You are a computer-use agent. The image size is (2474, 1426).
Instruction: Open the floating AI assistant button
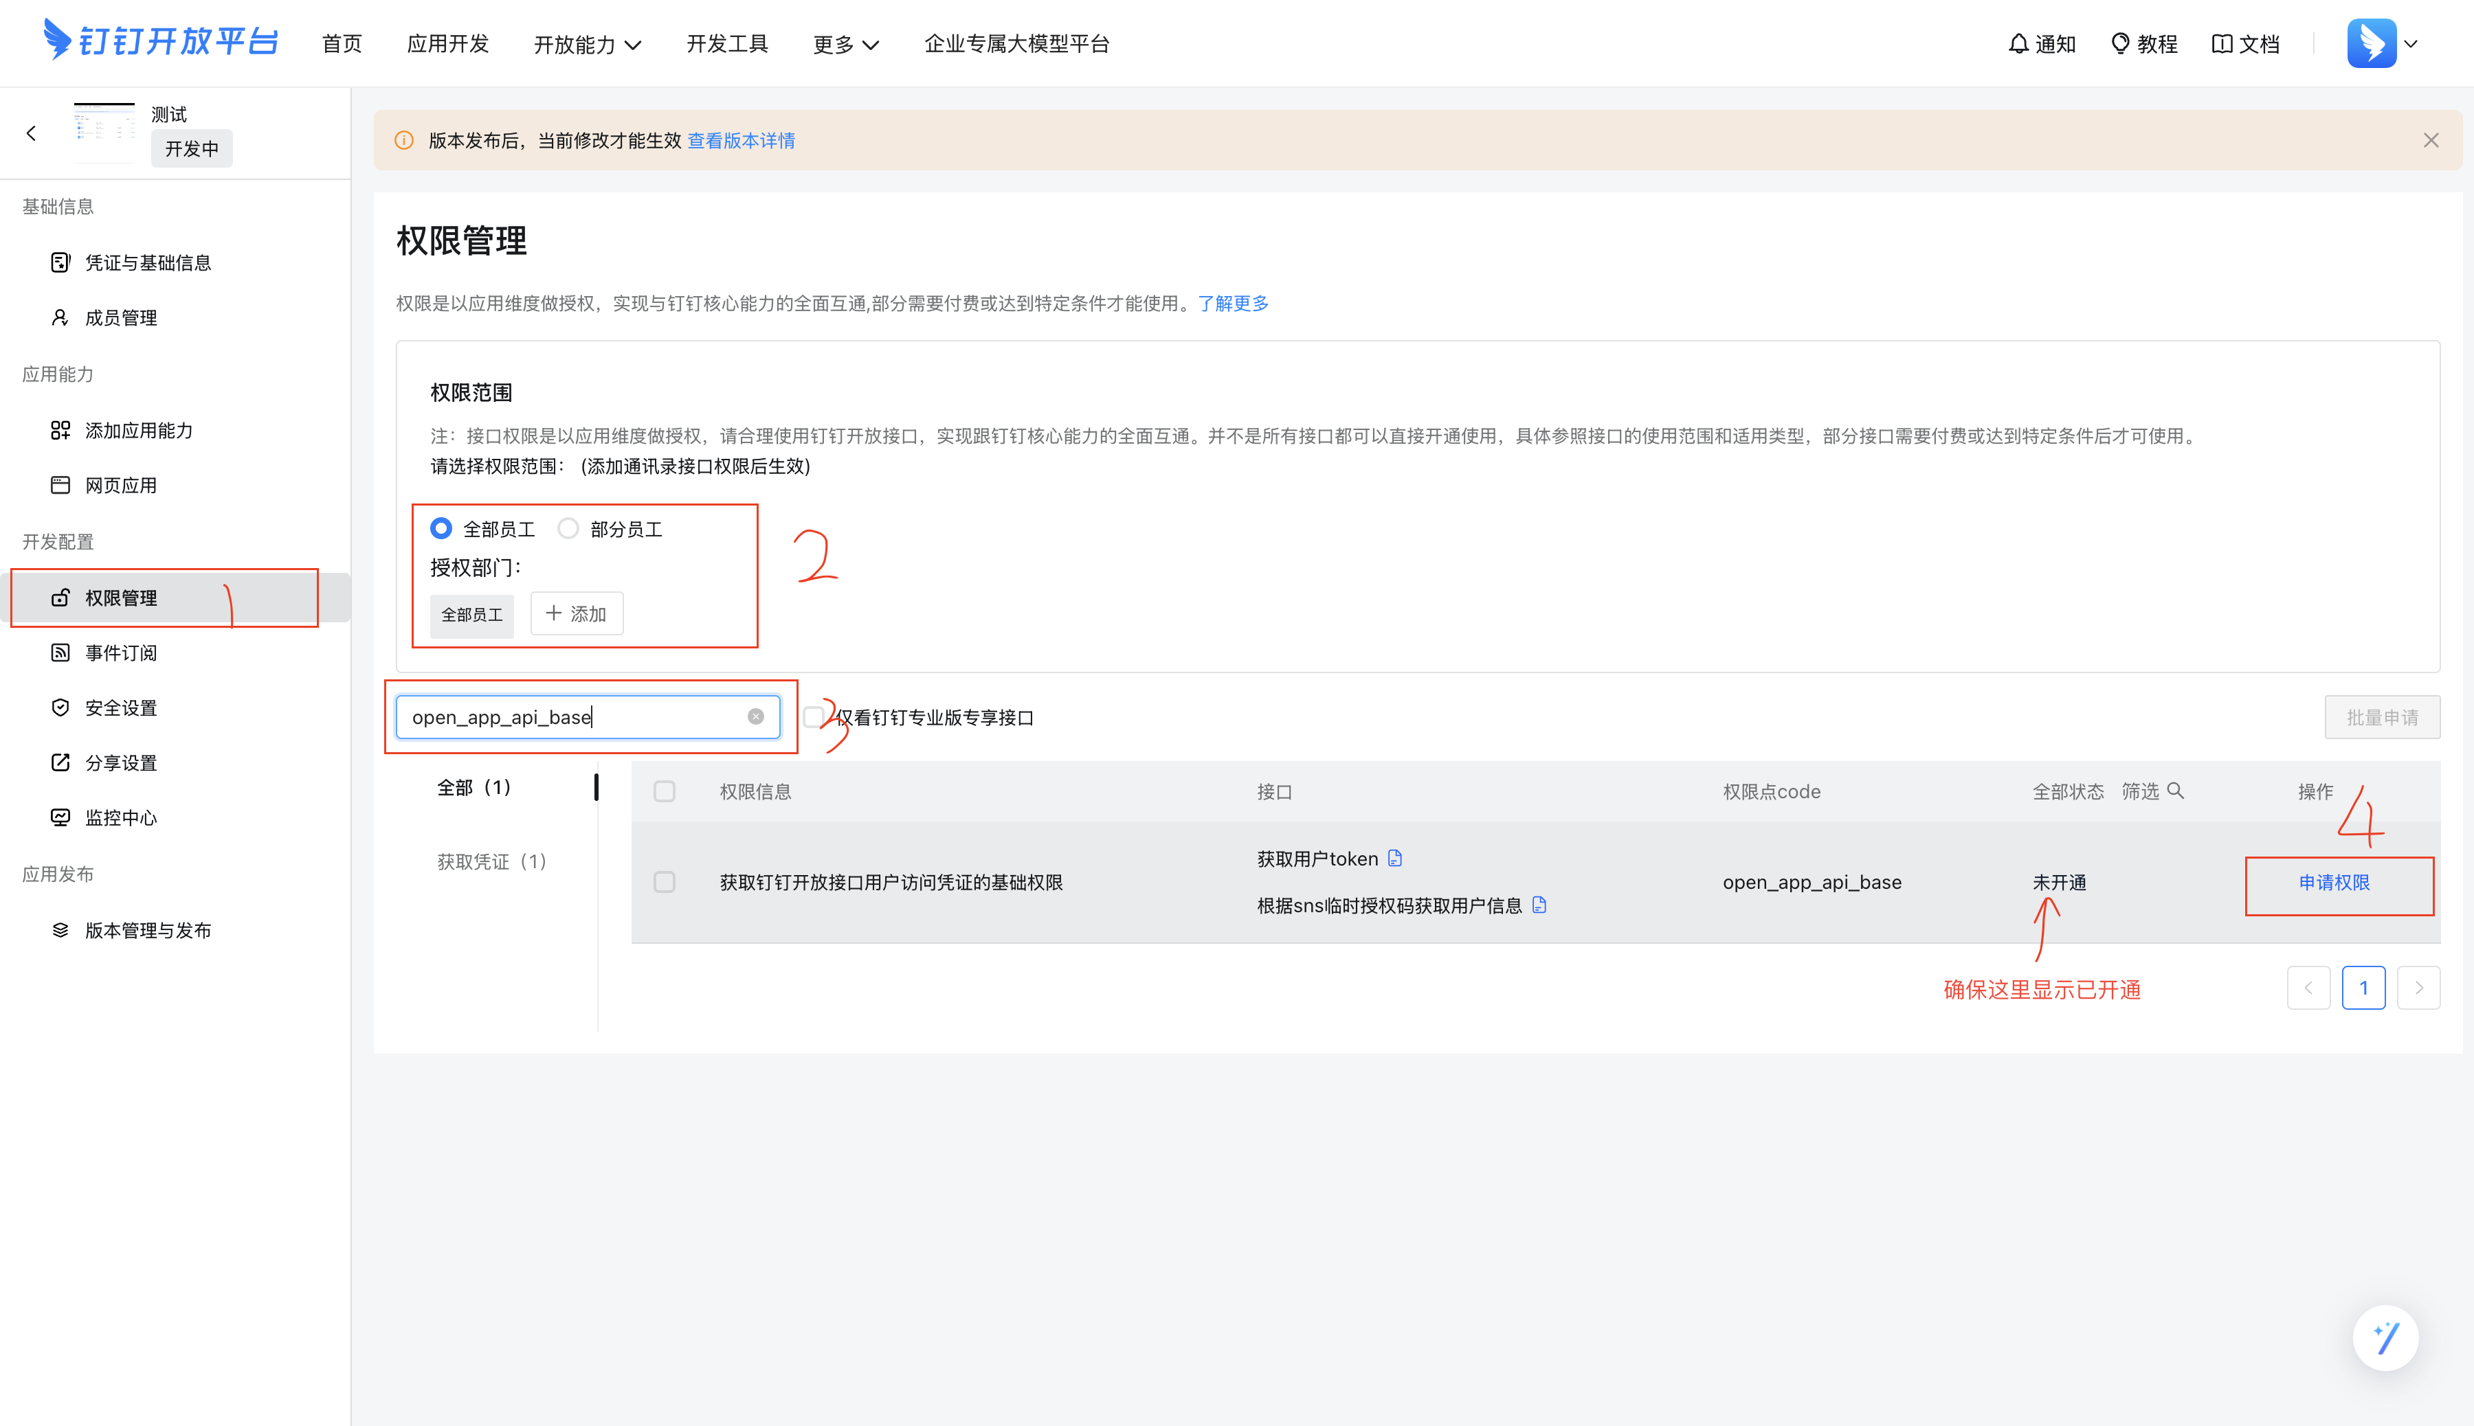click(x=2385, y=1338)
